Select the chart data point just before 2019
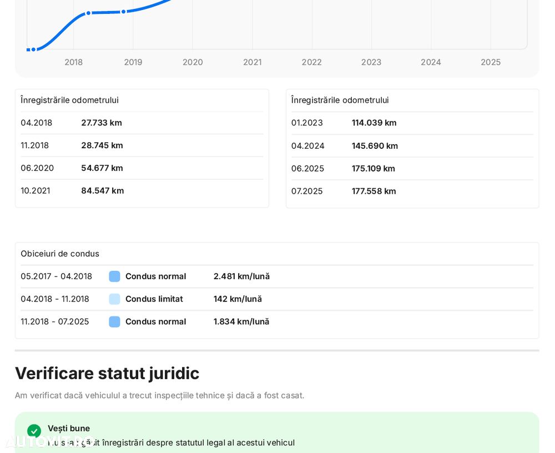 tap(123, 11)
